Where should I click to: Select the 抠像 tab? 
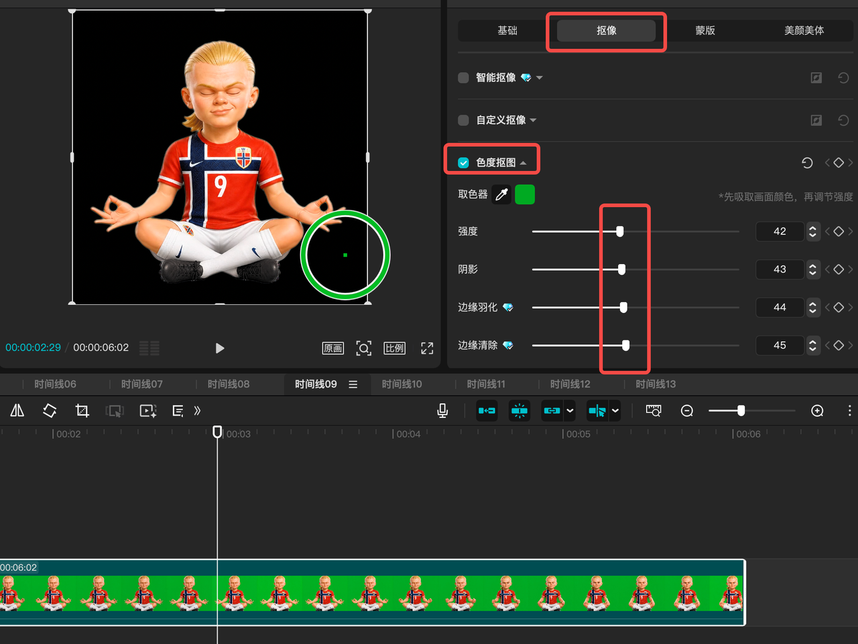[x=607, y=30]
